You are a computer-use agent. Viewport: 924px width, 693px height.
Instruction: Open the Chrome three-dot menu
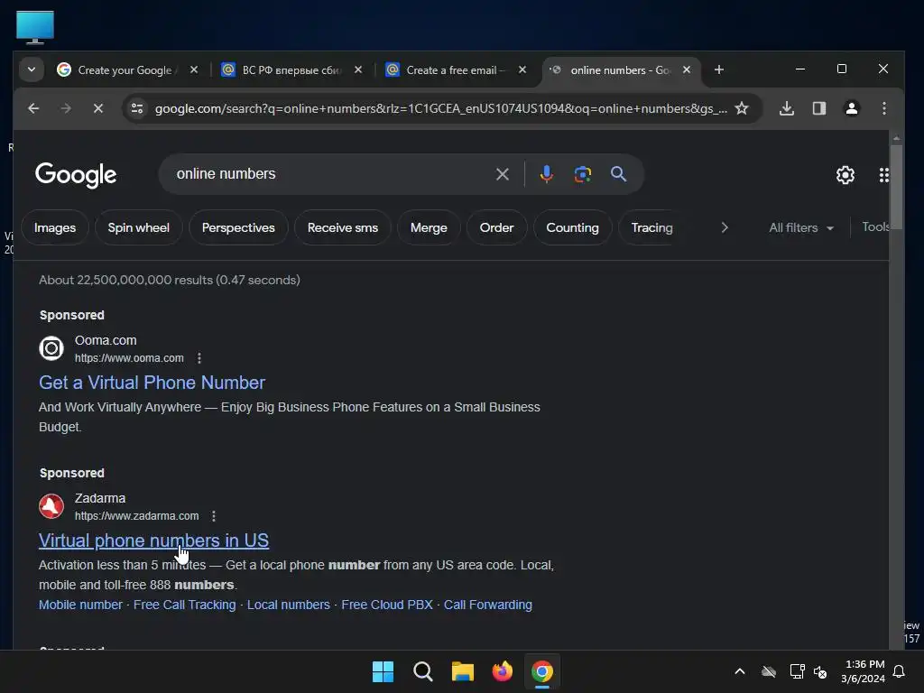pyautogui.click(x=884, y=108)
